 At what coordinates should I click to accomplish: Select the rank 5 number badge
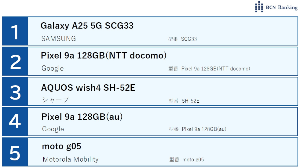coord(15,152)
